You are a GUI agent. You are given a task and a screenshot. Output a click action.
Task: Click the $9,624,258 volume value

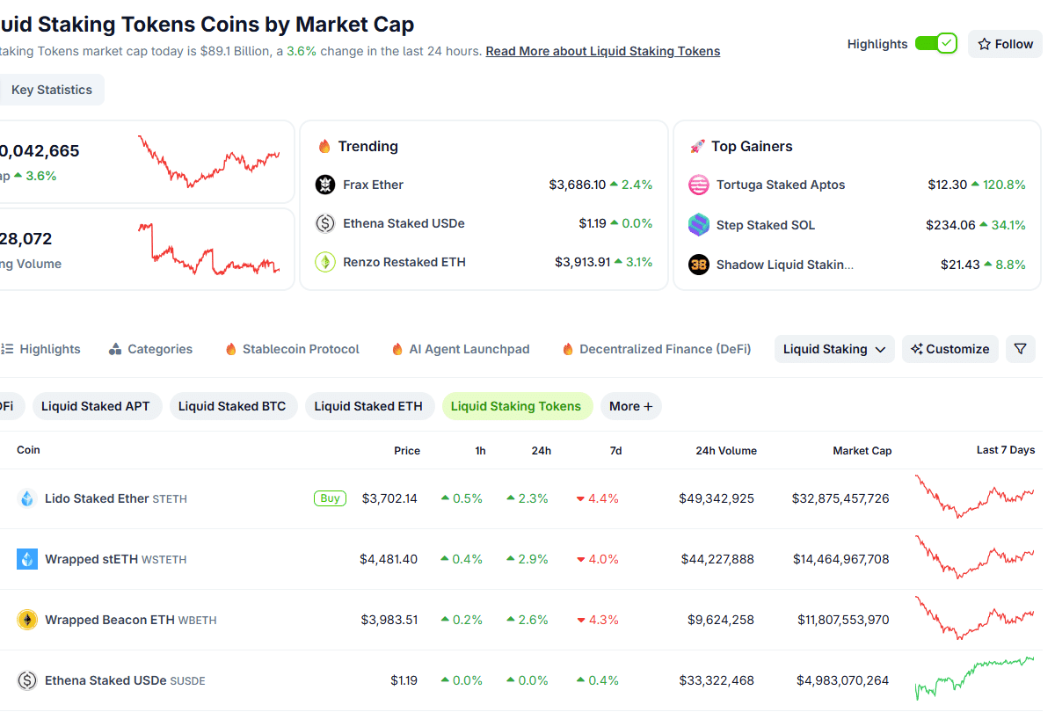(721, 620)
